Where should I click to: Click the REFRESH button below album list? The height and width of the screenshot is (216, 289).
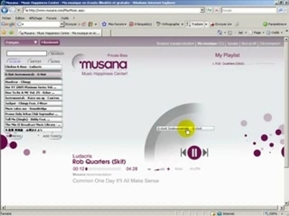(14, 136)
